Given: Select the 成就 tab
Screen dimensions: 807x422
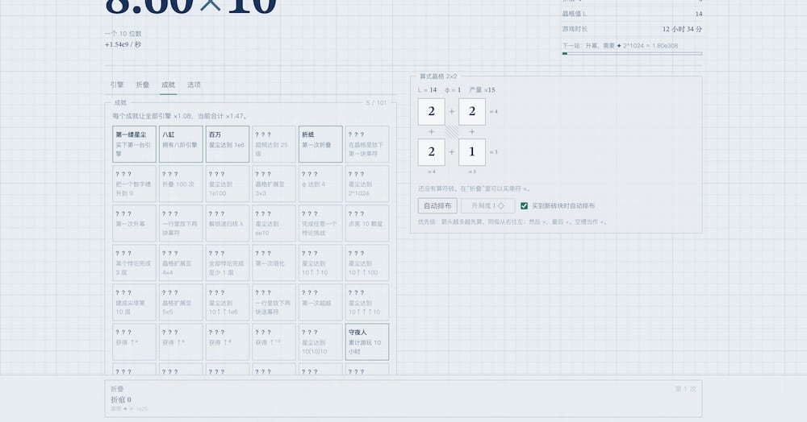Looking at the screenshot, I should coord(169,85).
